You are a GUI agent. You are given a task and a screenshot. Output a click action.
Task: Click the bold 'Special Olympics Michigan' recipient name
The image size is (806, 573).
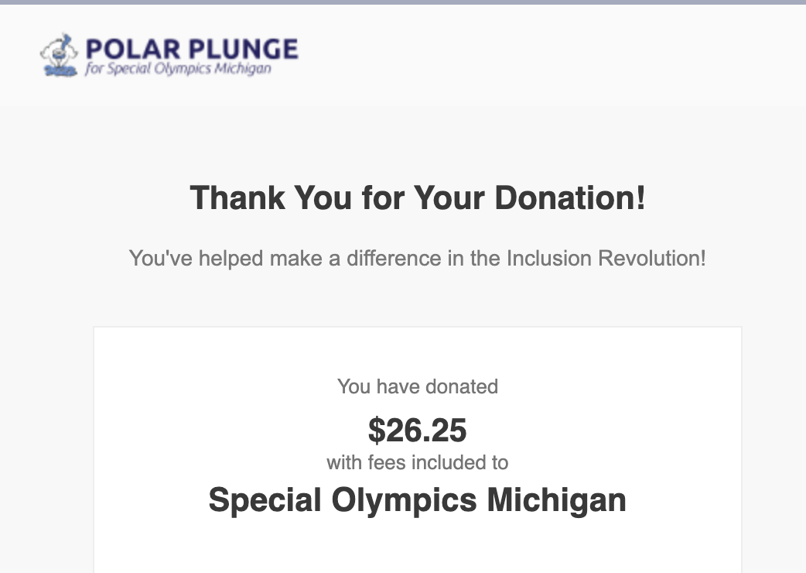coord(417,499)
